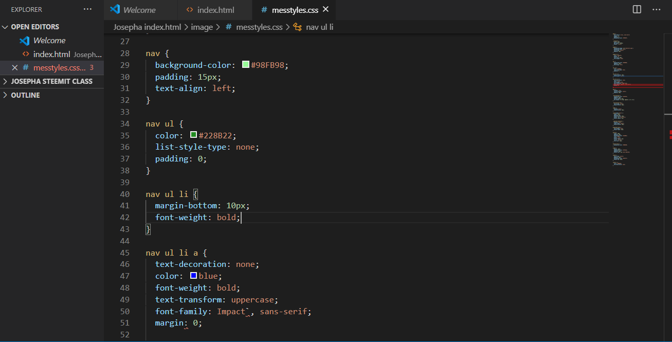Click the EXPLORER panel title

click(x=27, y=9)
